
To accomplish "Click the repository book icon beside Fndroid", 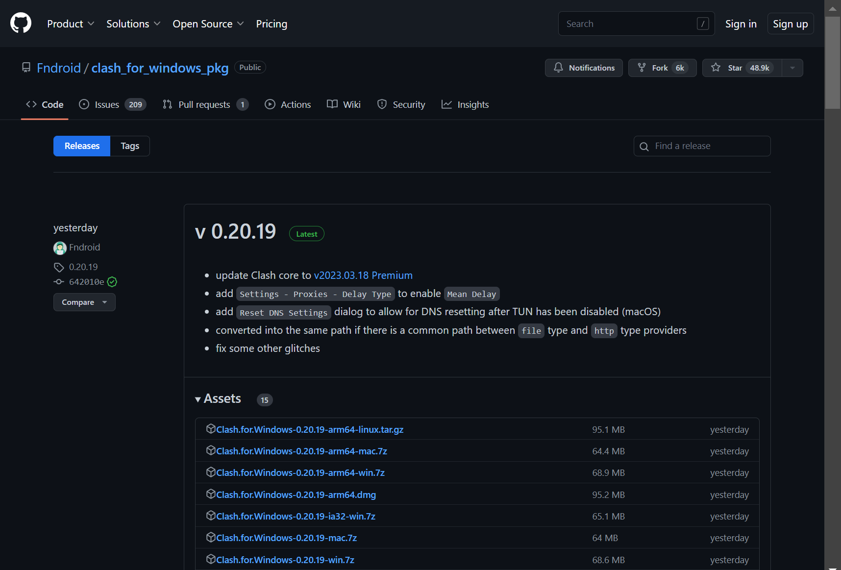I will (26, 68).
